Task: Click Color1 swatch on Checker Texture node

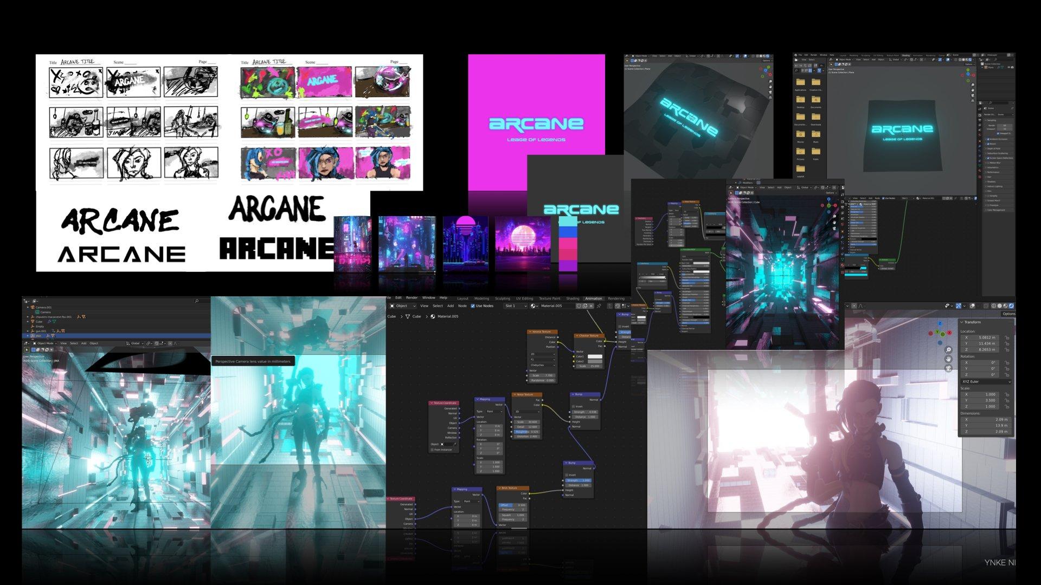Action: click(x=594, y=356)
